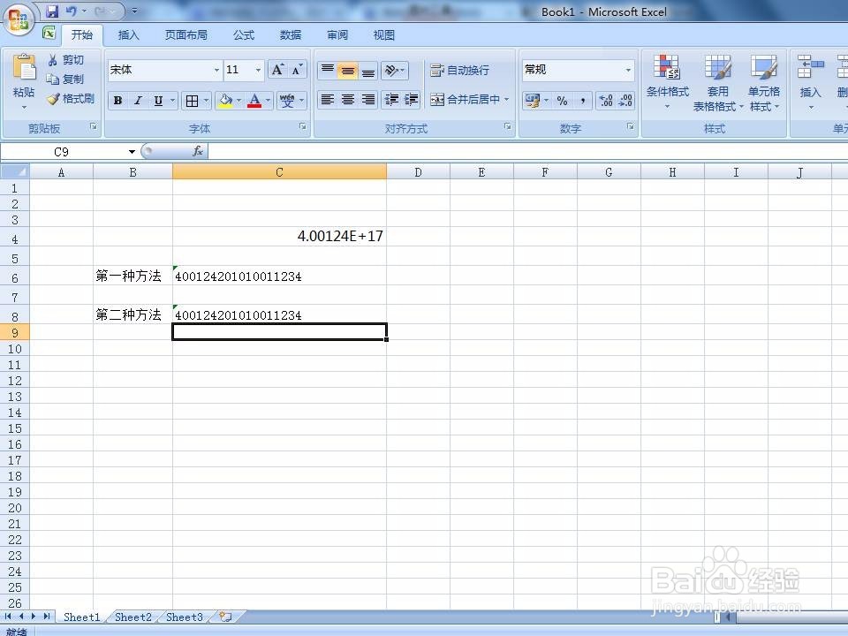Open text orientation options
Image resolution: width=848 pixels, height=636 pixels.
click(x=394, y=71)
